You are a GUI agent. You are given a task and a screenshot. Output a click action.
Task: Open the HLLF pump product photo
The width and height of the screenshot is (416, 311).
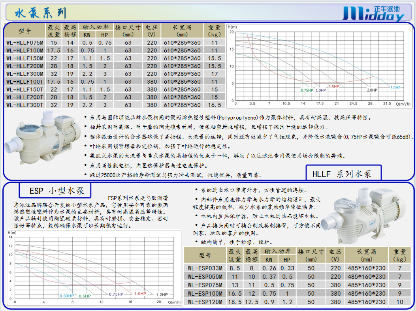43,137
